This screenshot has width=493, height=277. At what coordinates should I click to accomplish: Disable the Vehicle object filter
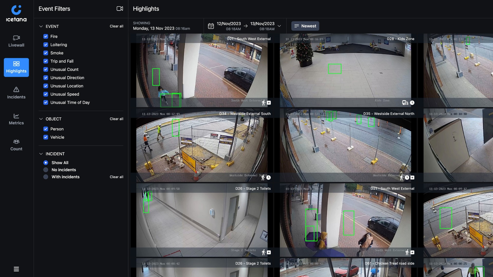click(x=46, y=137)
